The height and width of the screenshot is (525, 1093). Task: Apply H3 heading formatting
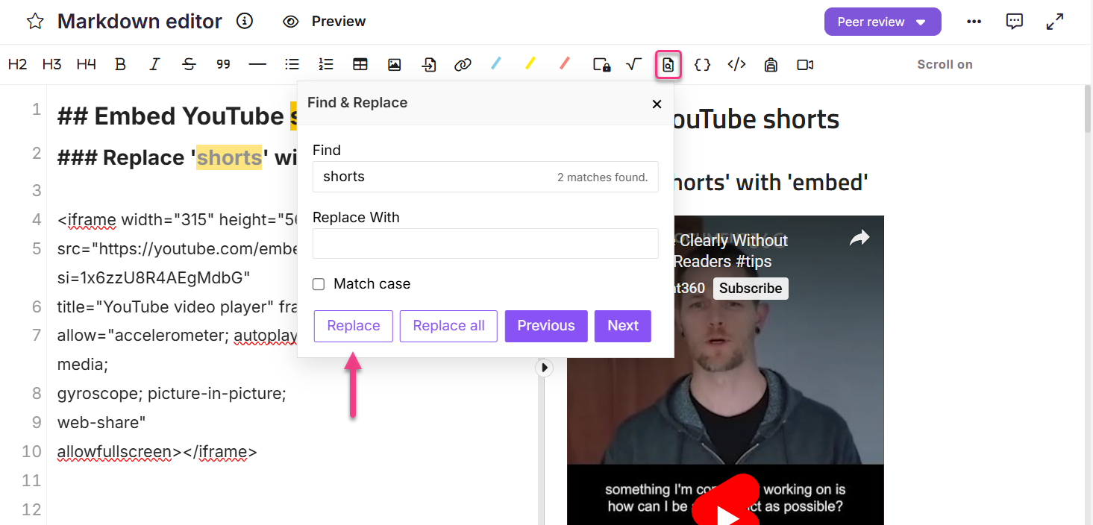51,64
